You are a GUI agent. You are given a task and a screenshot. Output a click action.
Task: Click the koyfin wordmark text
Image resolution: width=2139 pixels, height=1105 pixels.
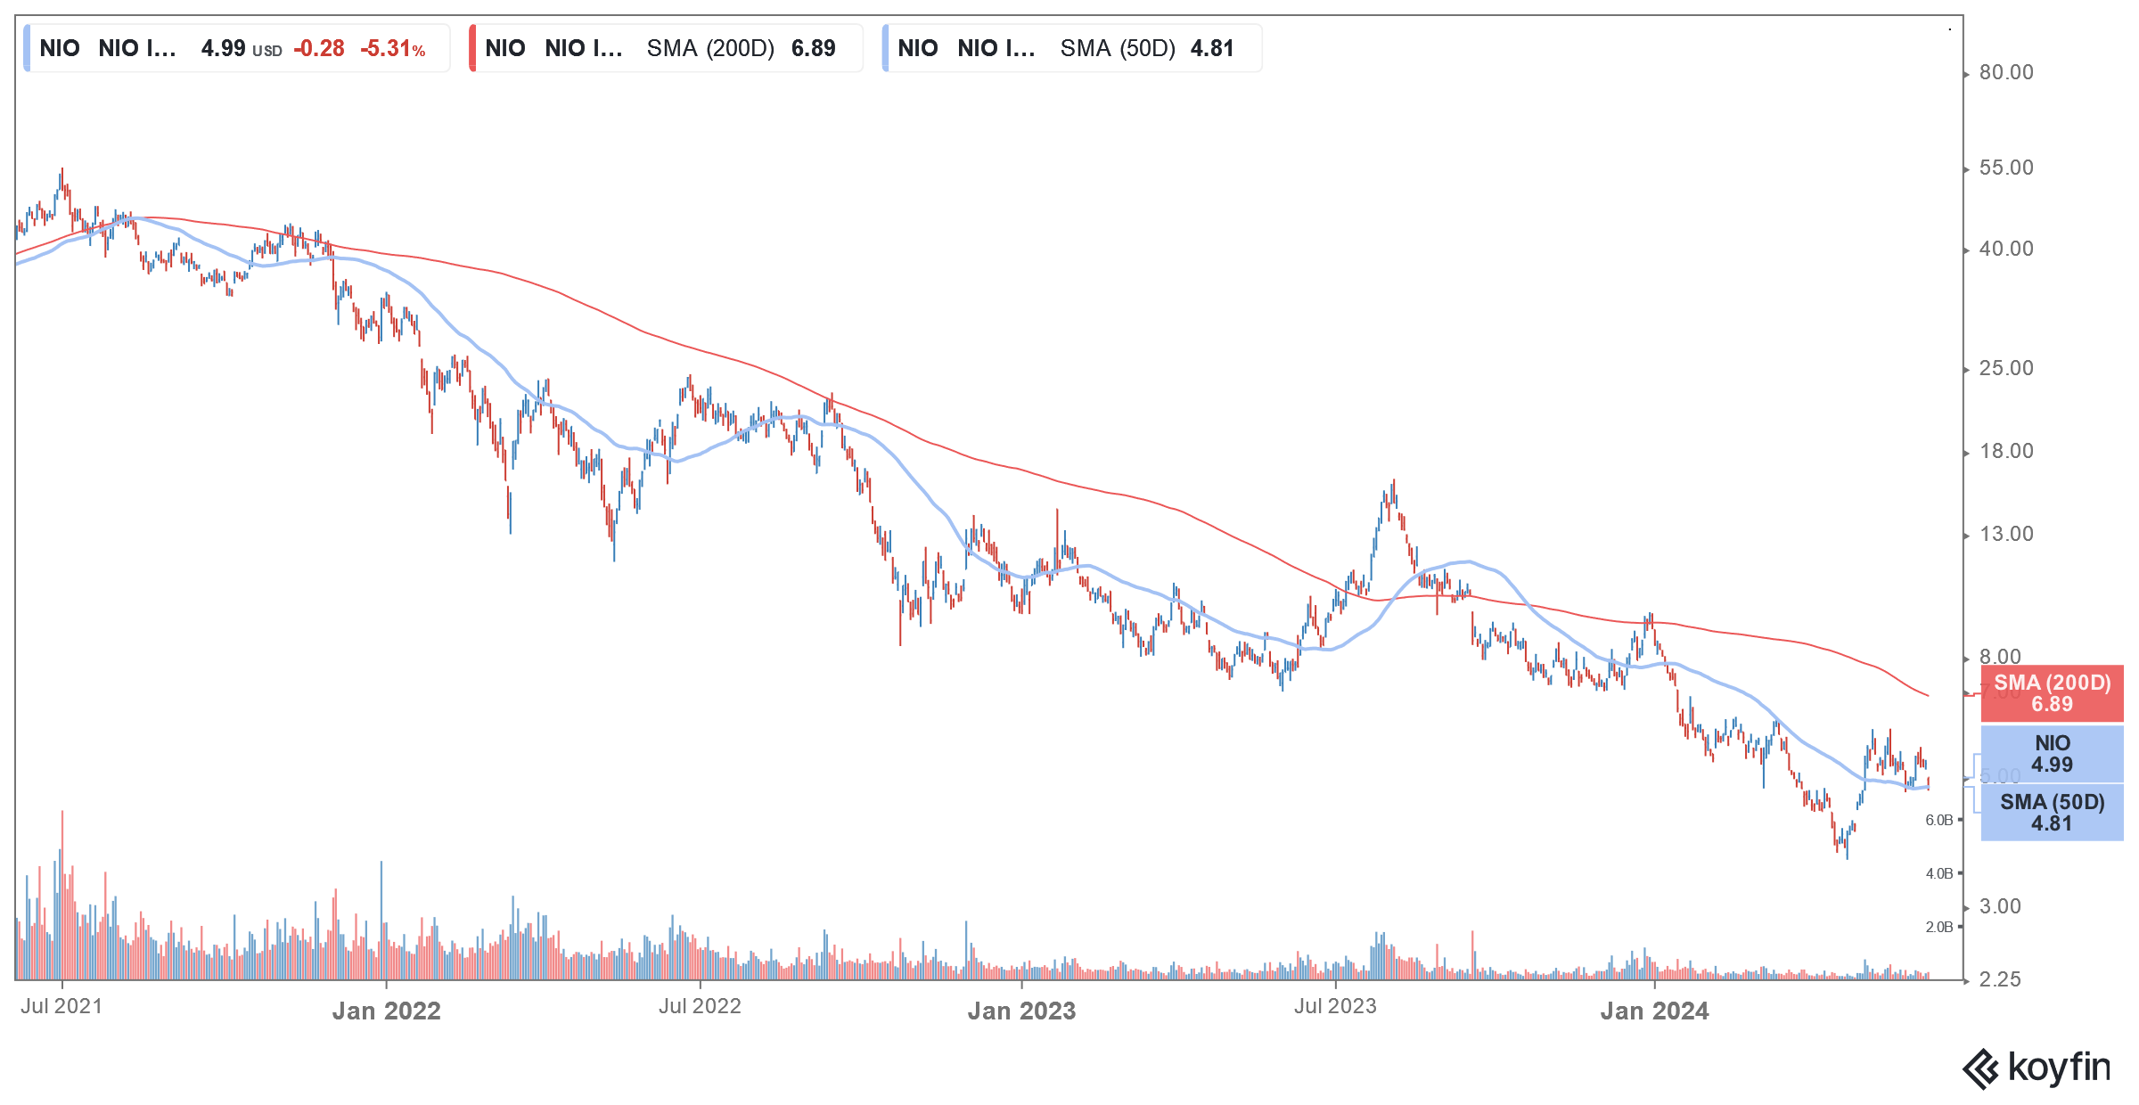2059,1067
